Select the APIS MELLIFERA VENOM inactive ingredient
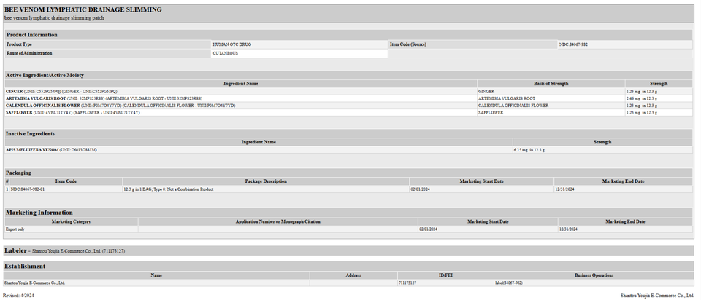This screenshot has height=300, width=701. point(32,150)
